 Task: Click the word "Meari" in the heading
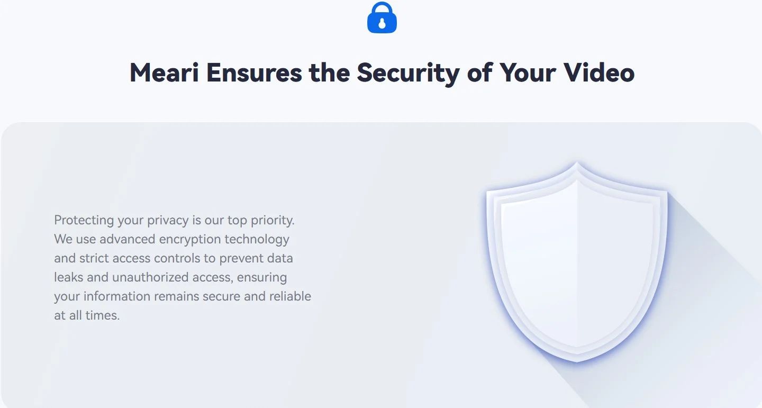coord(164,72)
